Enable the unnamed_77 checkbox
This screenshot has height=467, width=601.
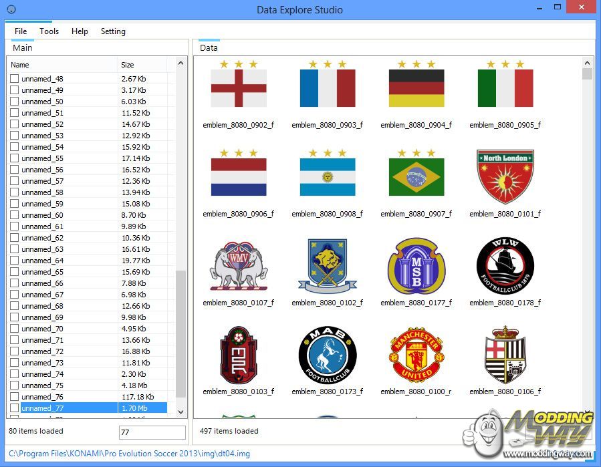pos(14,408)
